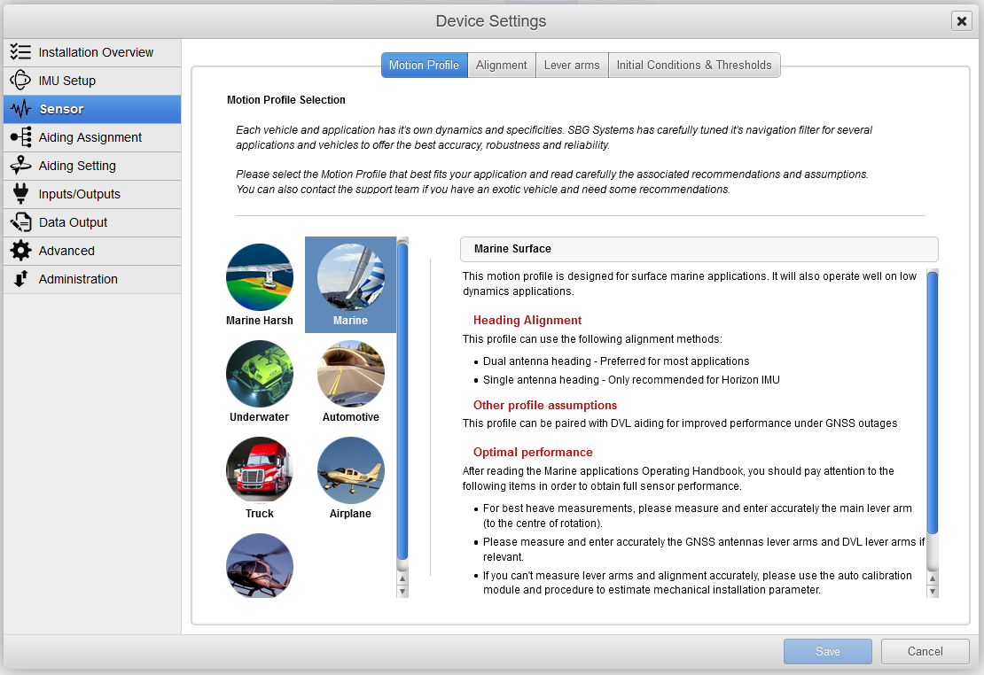The width and height of the screenshot is (984, 675).
Task: Click the Marine Surface header bar
Action: click(x=699, y=249)
